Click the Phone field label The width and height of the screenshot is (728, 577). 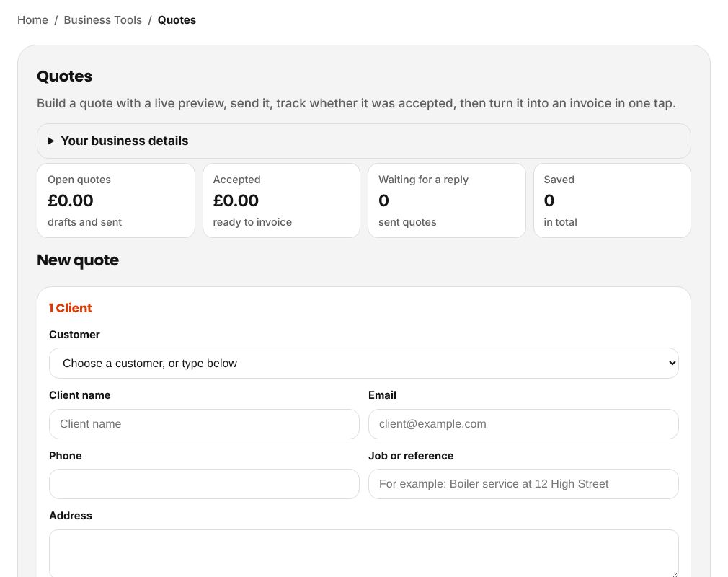[x=66, y=456]
